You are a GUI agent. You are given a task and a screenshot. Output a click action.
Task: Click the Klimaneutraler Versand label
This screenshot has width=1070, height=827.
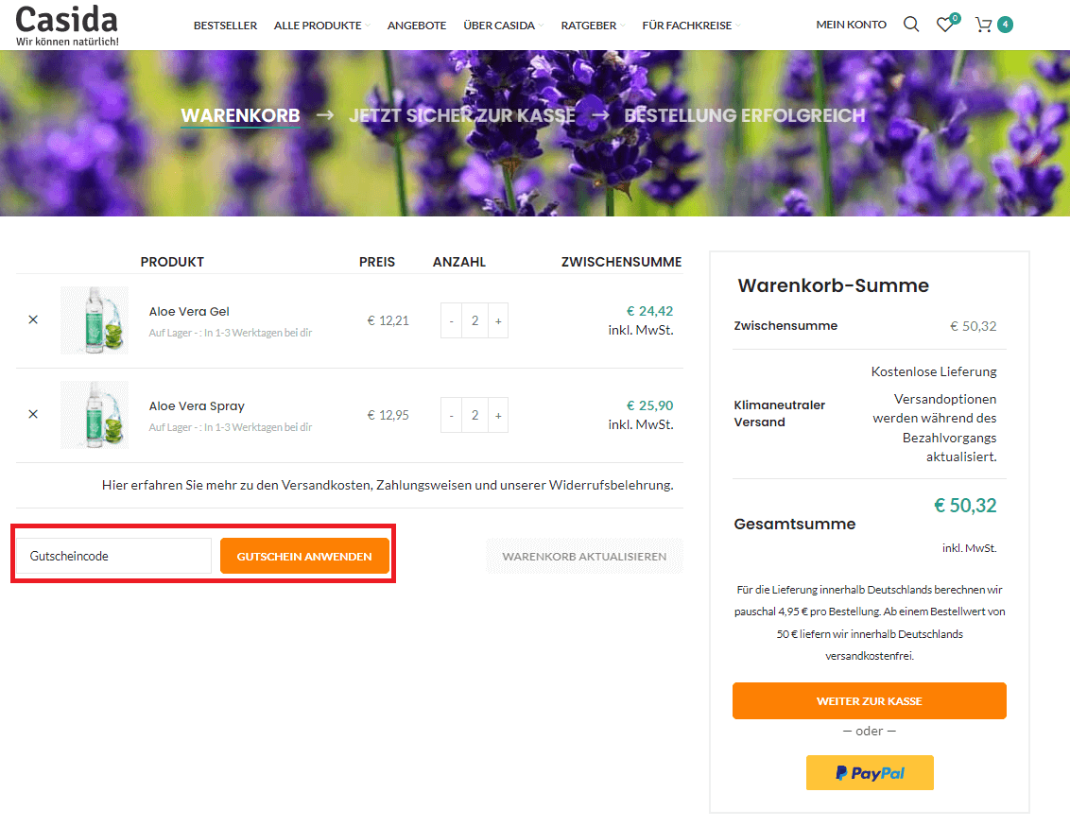tap(779, 414)
